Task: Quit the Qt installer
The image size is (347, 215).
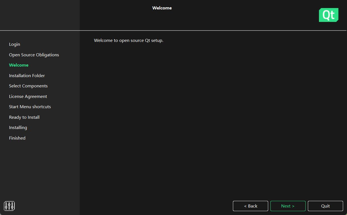Action: pos(325,206)
